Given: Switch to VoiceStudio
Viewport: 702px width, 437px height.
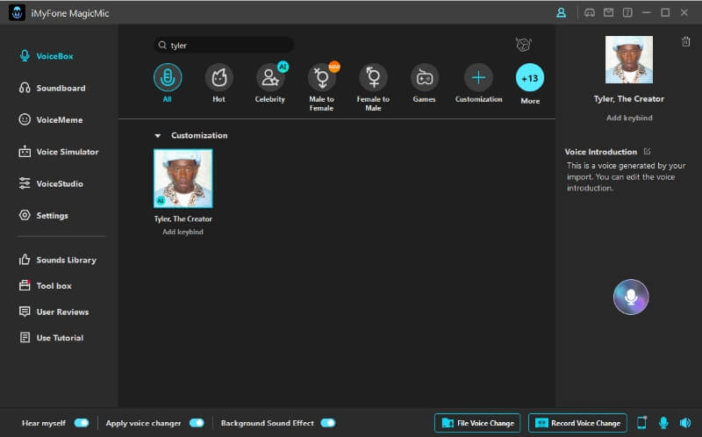Looking at the screenshot, I should click(x=51, y=183).
